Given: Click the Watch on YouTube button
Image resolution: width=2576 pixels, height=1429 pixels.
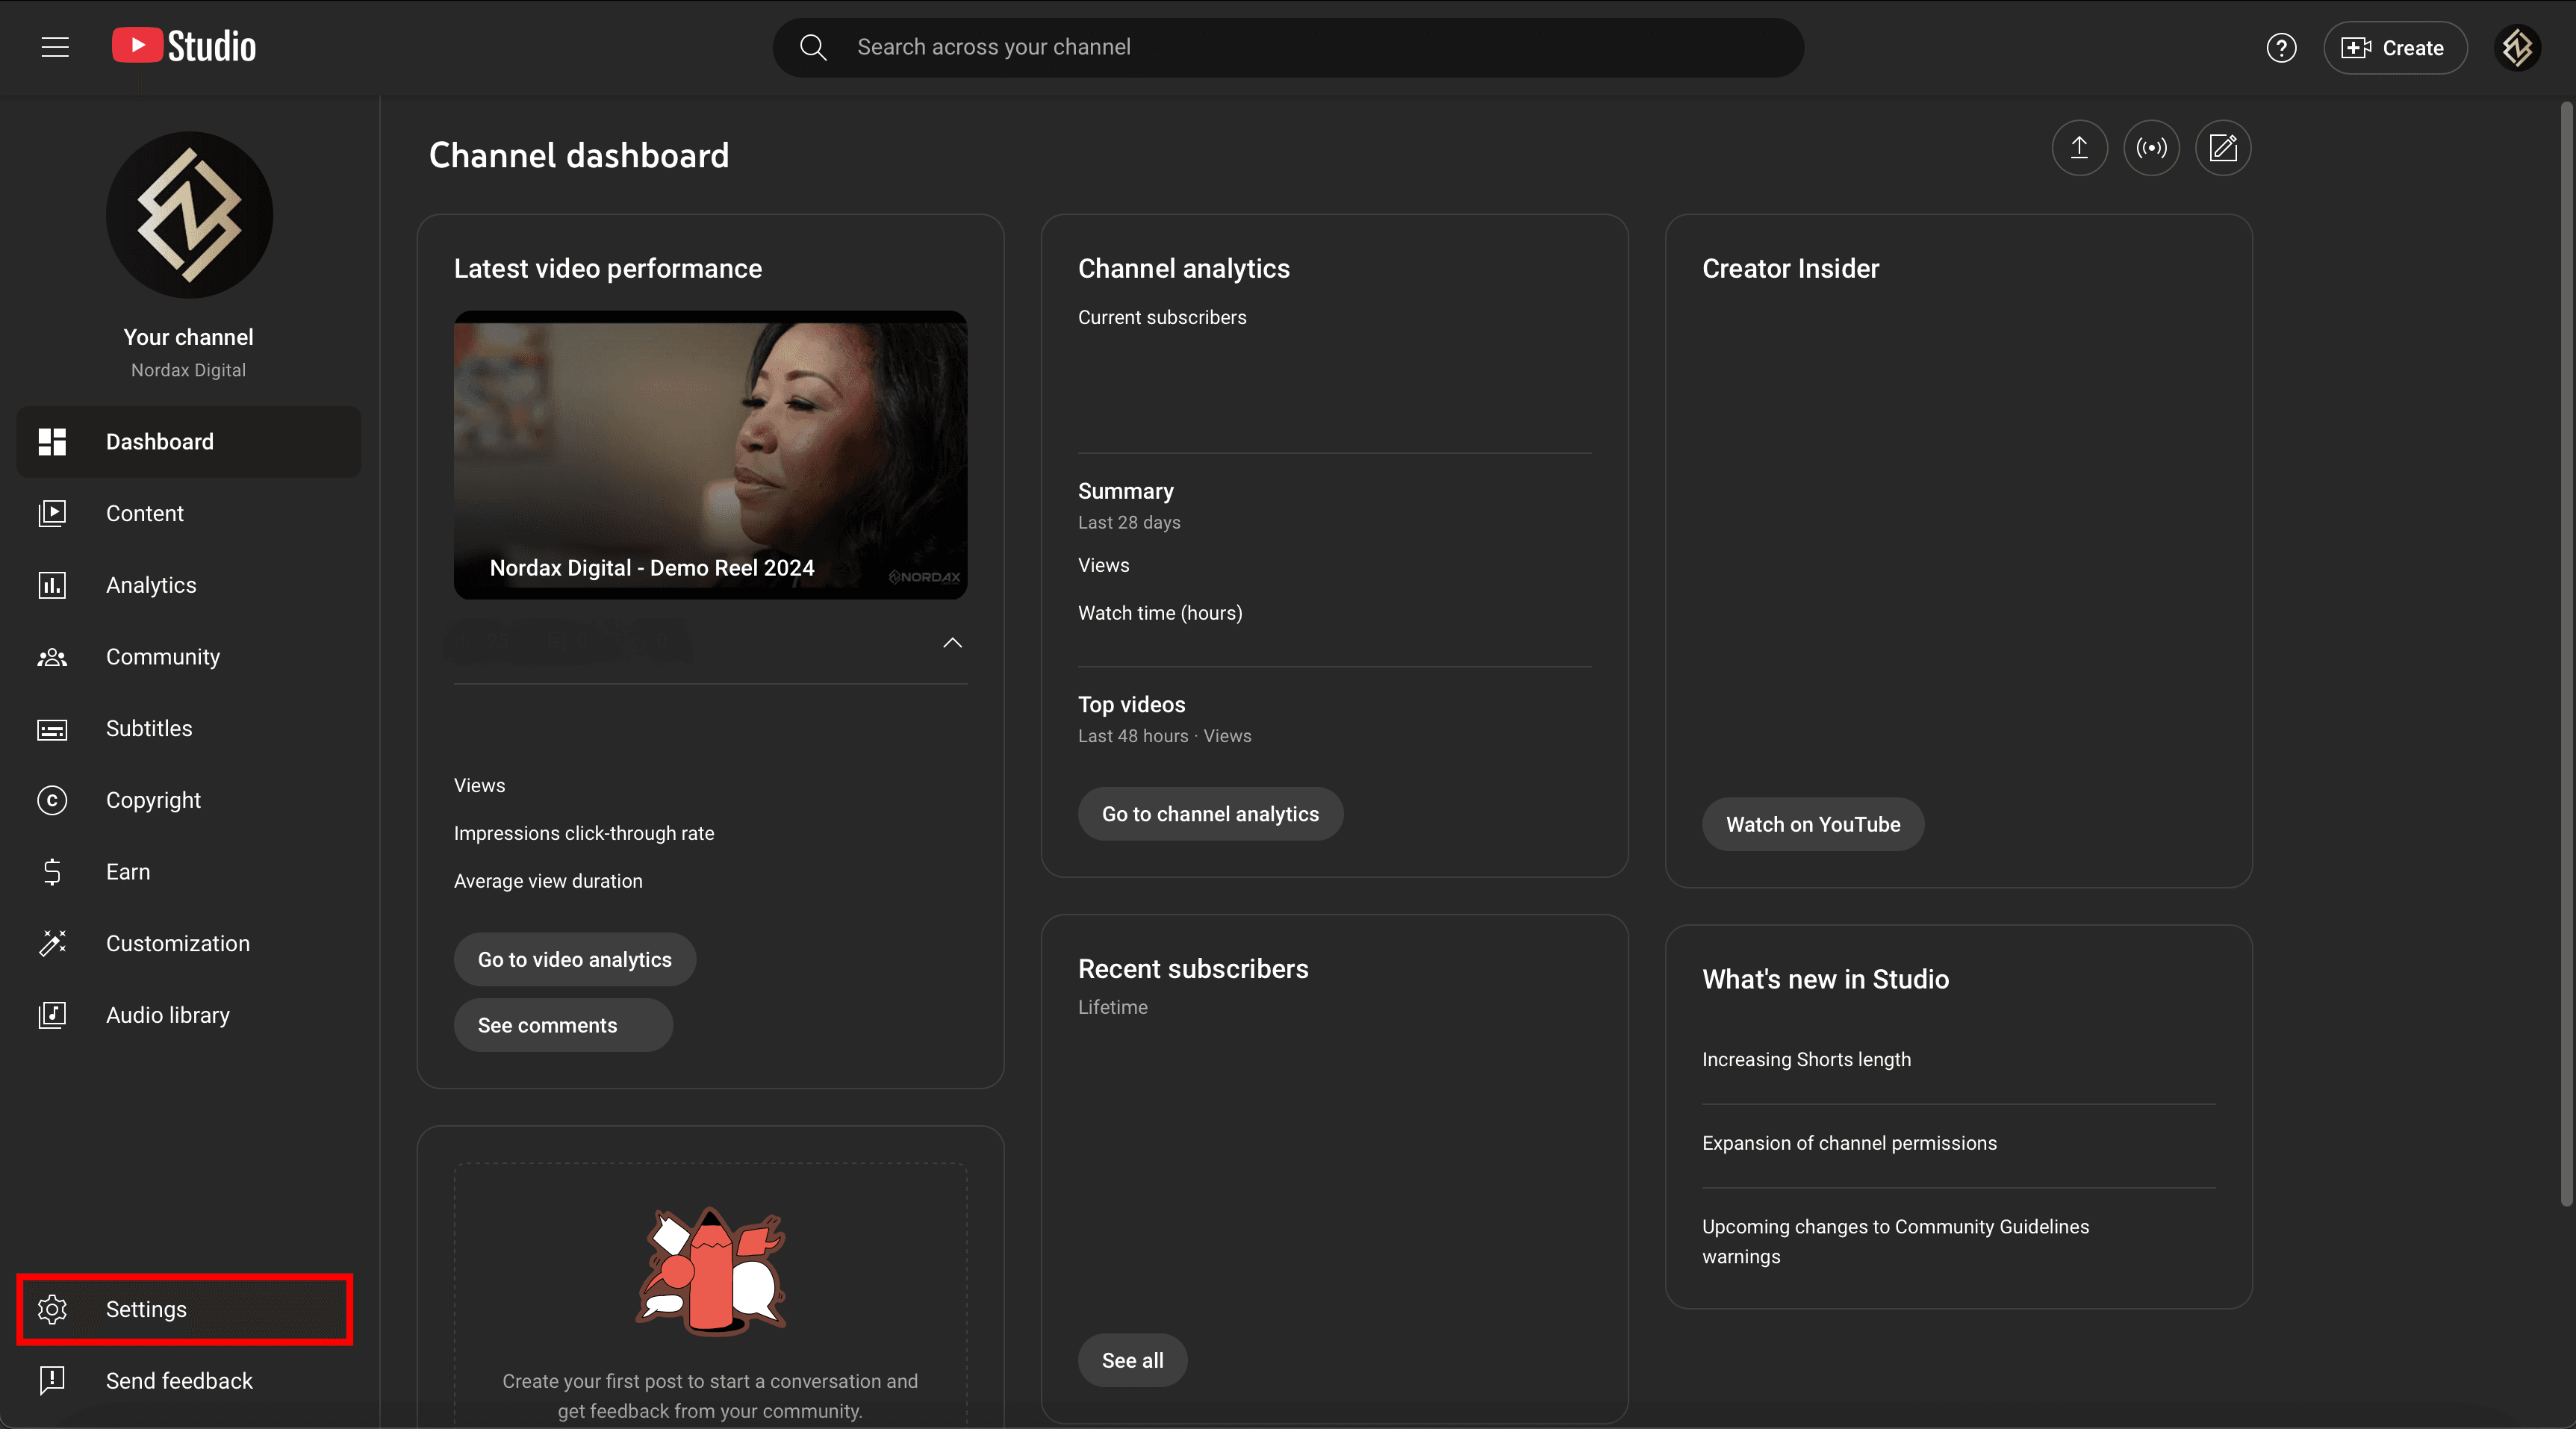Looking at the screenshot, I should 1812,824.
